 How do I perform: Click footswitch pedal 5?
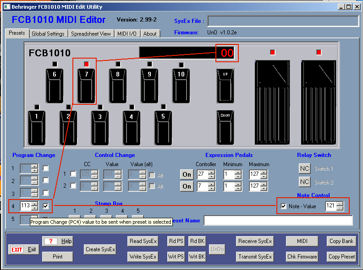[x=163, y=128]
